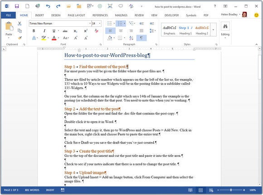Image resolution: width=263 pixels, height=195 pixels.
Task: Activate the Format Painter brush
Action: pos(20,38)
